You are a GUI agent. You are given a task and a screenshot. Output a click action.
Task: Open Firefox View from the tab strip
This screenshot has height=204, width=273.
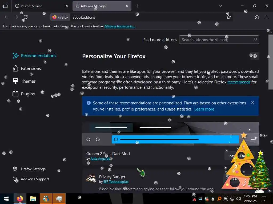(x=5, y=6)
